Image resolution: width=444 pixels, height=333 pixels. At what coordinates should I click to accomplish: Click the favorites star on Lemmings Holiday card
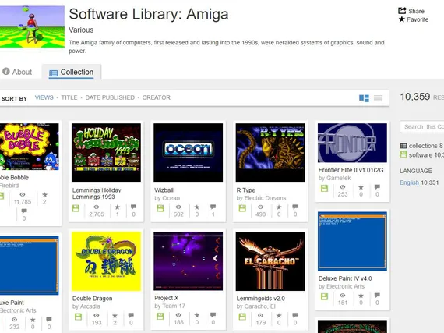click(117, 207)
